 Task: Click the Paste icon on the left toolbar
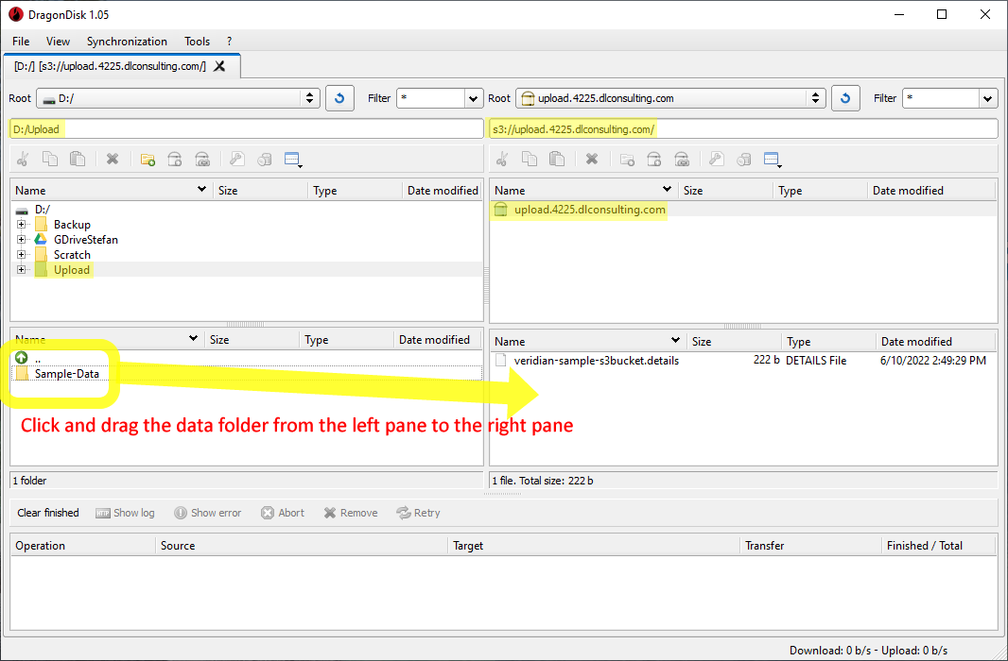(79, 159)
